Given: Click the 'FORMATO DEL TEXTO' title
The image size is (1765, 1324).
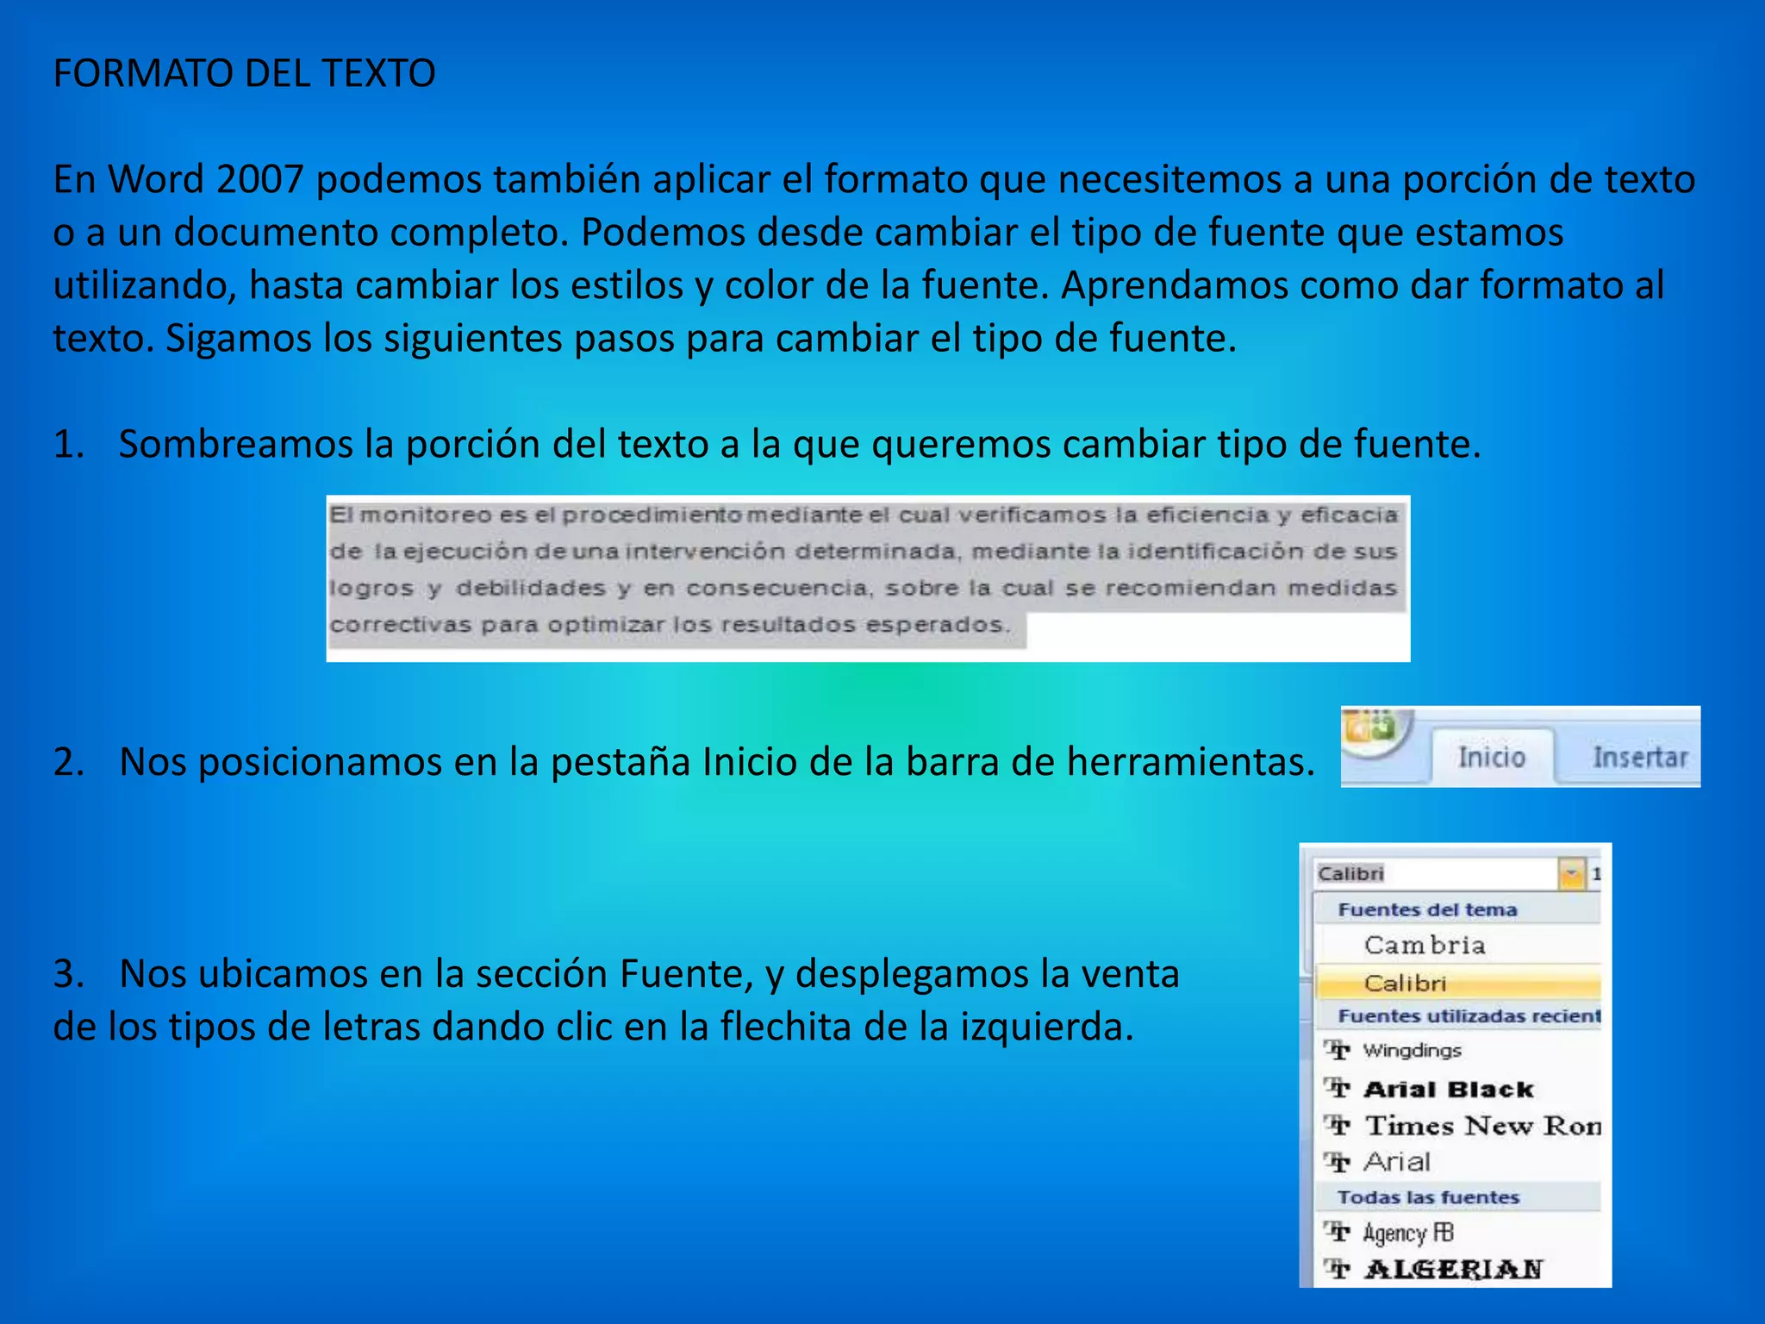Looking at the screenshot, I should [244, 73].
